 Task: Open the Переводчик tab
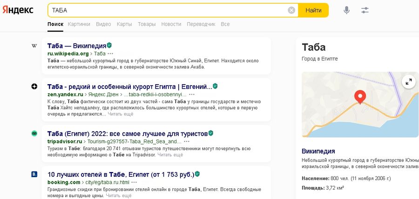[201, 24]
